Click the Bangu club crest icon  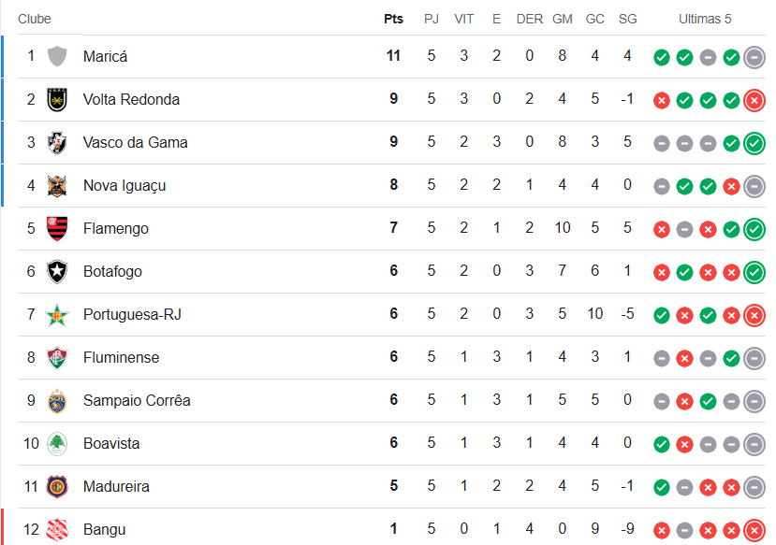coord(57,529)
